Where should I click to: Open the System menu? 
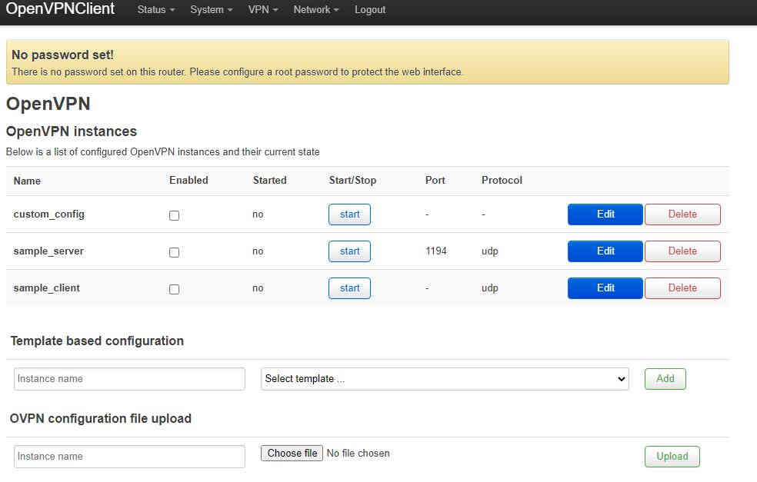[211, 10]
